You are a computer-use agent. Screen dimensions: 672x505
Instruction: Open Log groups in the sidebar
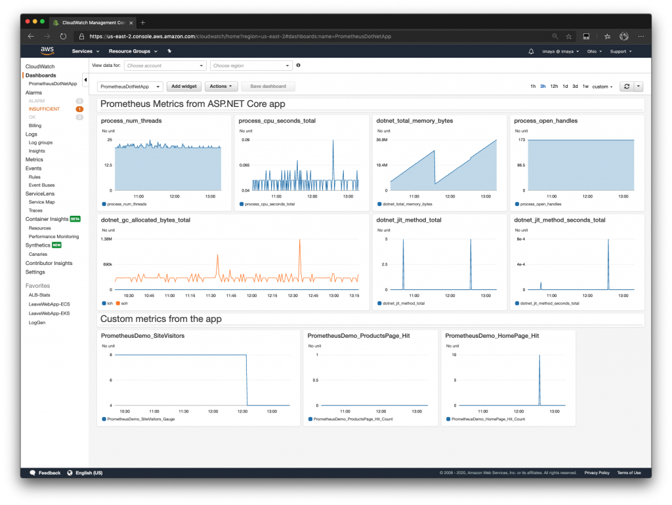click(x=41, y=142)
